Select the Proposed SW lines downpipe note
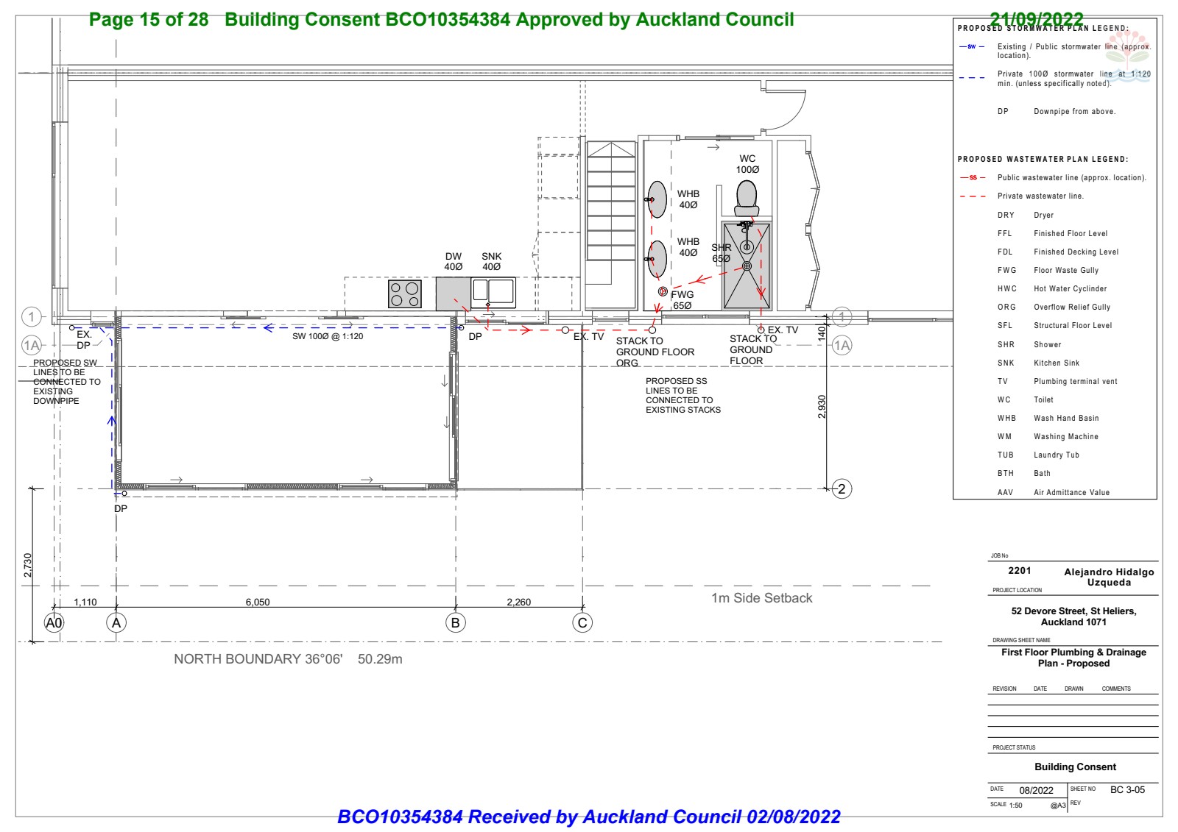The image size is (1178, 832). [x=66, y=382]
